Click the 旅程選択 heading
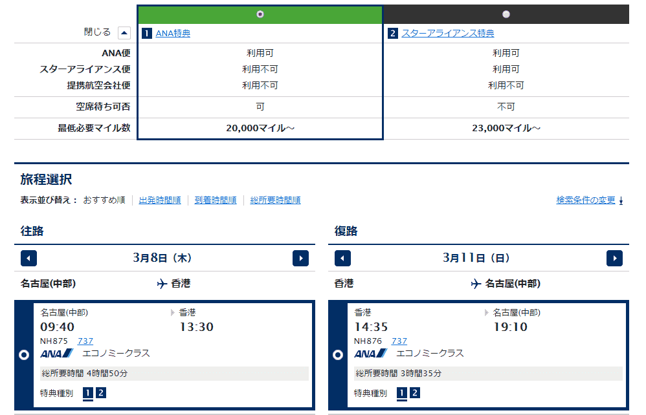The width and height of the screenshot is (646, 415). (x=46, y=179)
